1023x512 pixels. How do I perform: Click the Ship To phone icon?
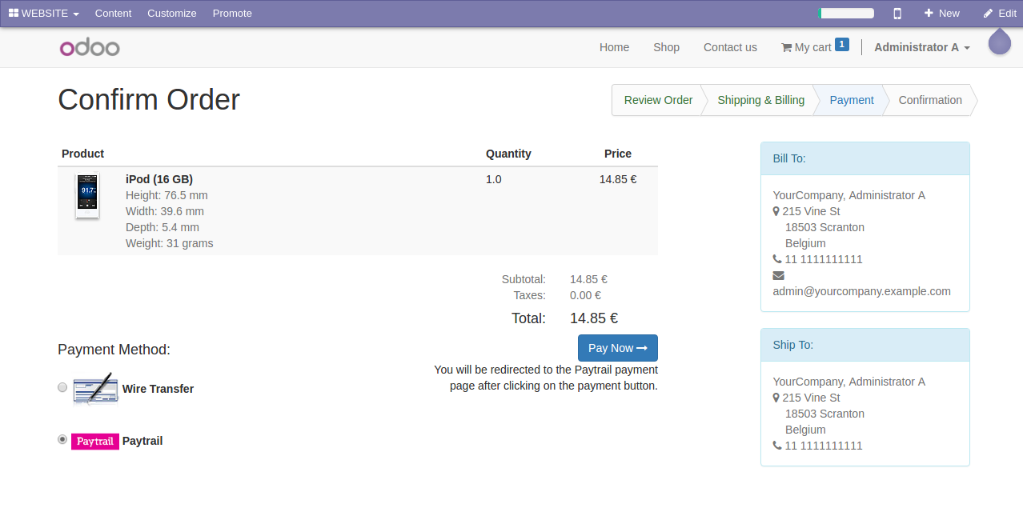[x=777, y=446]
